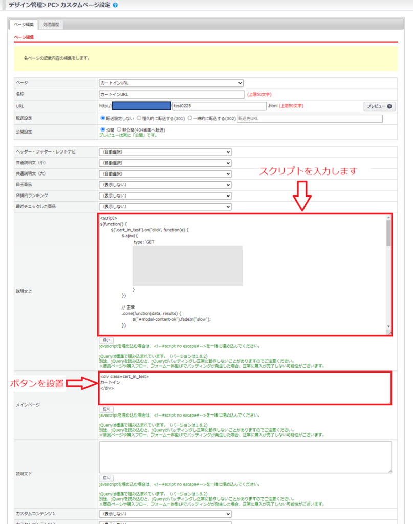Open the ヘッダー・フッター・レフトナビ dropdown
Image resolution: width=413 pixels, height=524 pixels.
(165, 152)
